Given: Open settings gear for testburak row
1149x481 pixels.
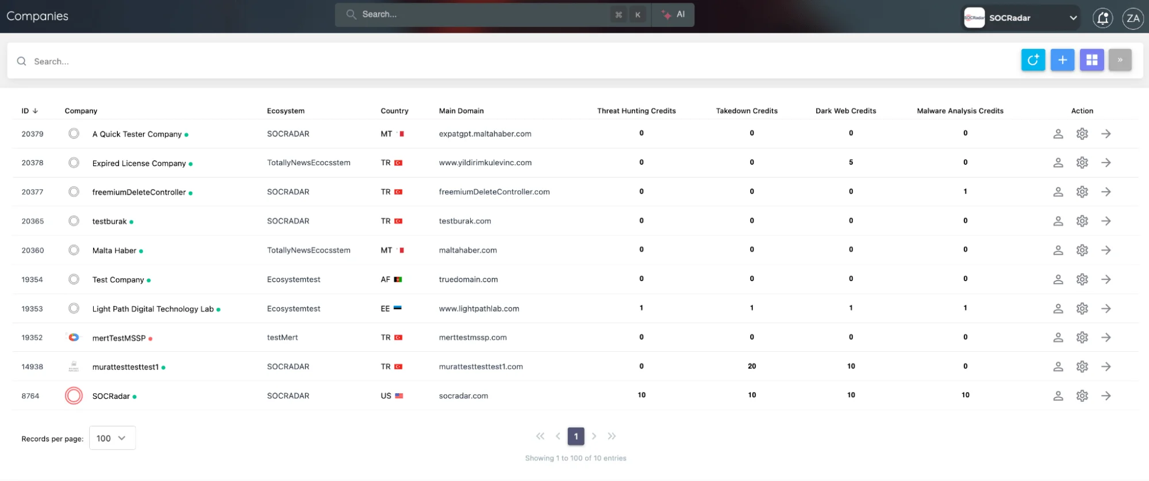Looking at the screenshot, I should pyautogui.click(x=1082, y=221).
